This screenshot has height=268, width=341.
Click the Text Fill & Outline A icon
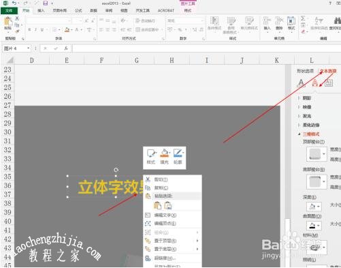click(x=301, y=83)
